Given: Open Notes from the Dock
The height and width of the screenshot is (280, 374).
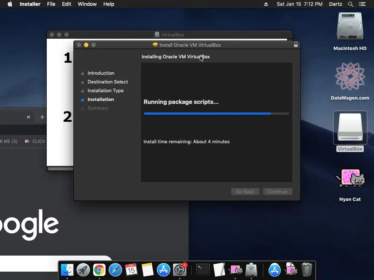Looking at the screenshot, I should click(x=148, y=270).
